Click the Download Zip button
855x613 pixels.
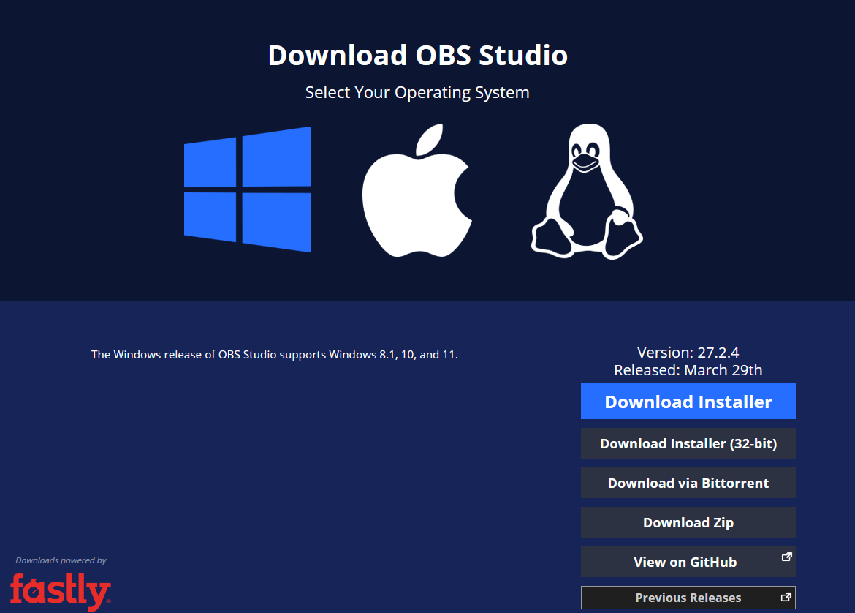click(688, 522)
